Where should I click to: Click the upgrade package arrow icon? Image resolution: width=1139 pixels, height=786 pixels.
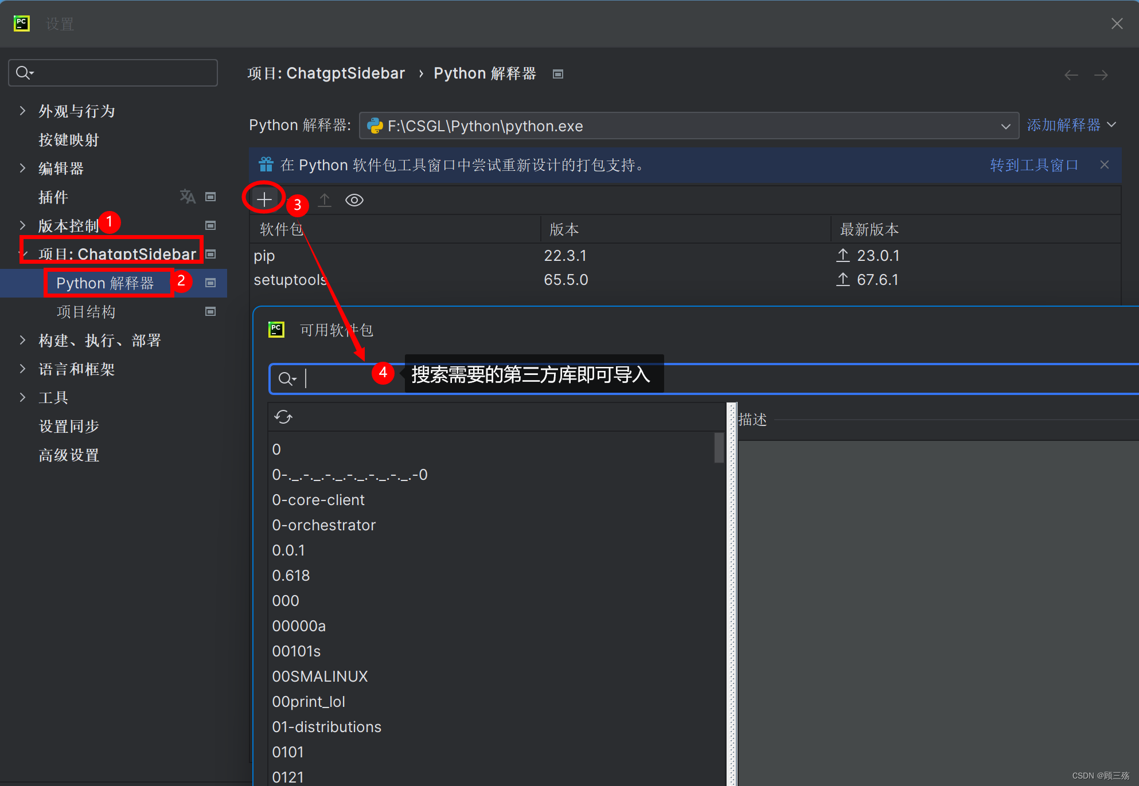coord(325,200)
